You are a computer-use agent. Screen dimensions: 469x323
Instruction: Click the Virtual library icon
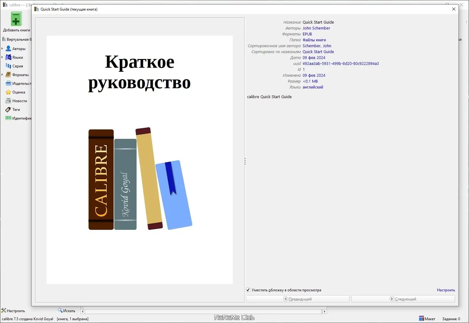[4, 39]
